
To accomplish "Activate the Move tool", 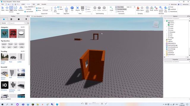I will (7, 9).
